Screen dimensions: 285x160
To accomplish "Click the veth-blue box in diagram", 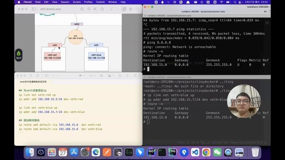I will 96,56.
